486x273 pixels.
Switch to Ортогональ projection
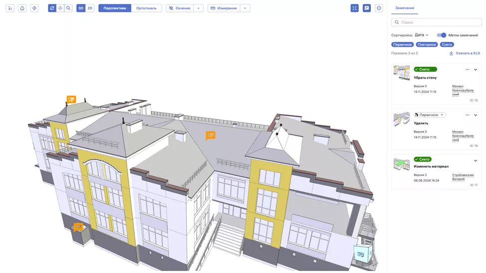(x=146, y=8)
